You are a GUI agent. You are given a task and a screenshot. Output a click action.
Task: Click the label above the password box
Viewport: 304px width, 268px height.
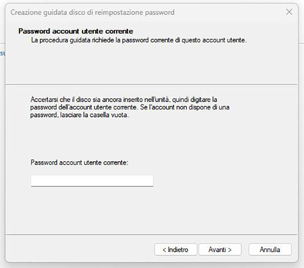79,163
